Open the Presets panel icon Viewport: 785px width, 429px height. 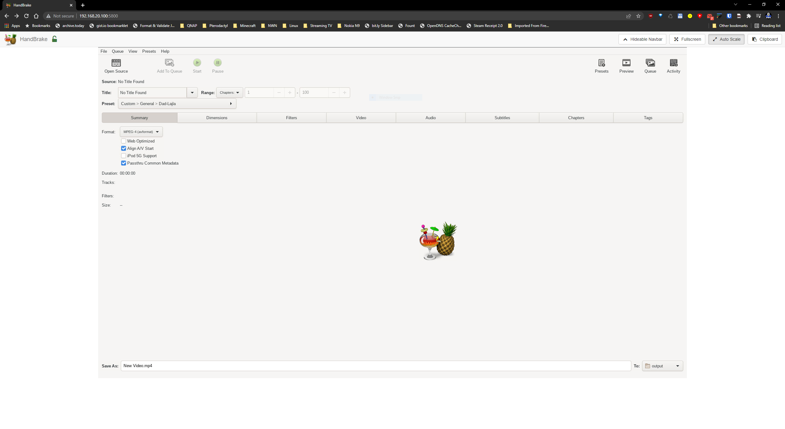pyautogui.click(x=601, y=63)
